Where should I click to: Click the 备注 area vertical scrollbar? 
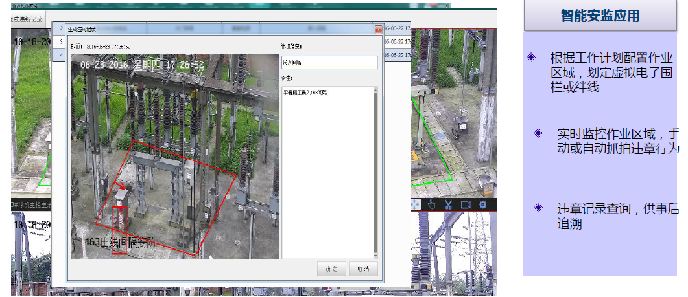[x=375, y=173]
